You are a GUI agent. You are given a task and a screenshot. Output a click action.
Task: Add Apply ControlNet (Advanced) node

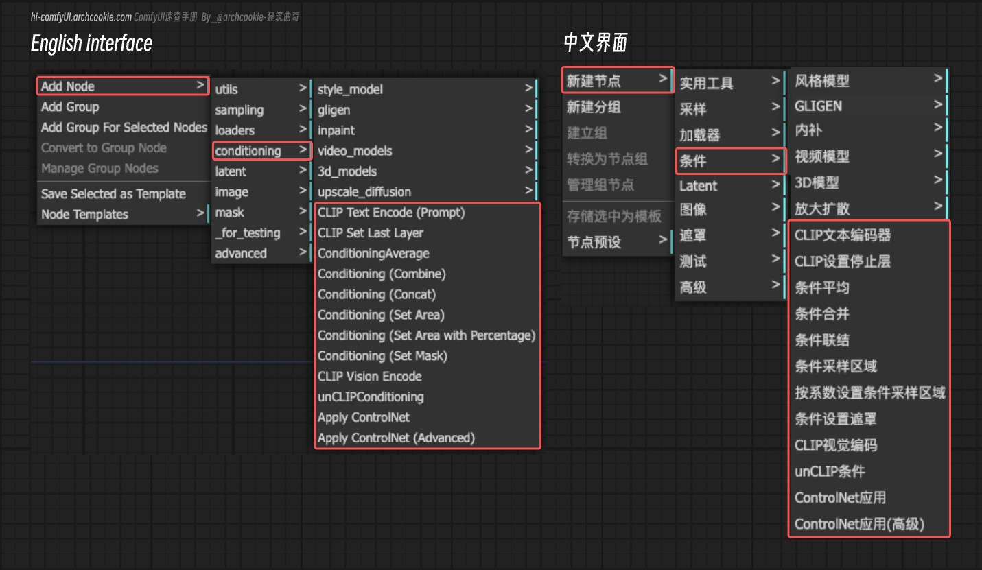tap(427, 438)
